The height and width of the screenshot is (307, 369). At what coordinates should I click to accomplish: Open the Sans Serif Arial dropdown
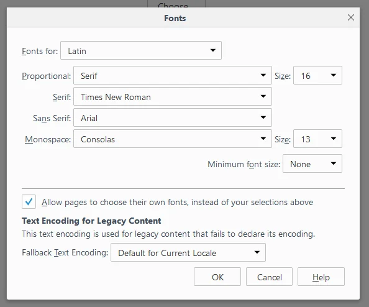[x=173, y=117]
